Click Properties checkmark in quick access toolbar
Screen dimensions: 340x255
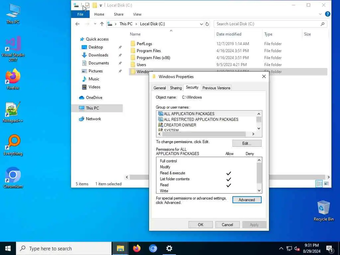(87, 5)
